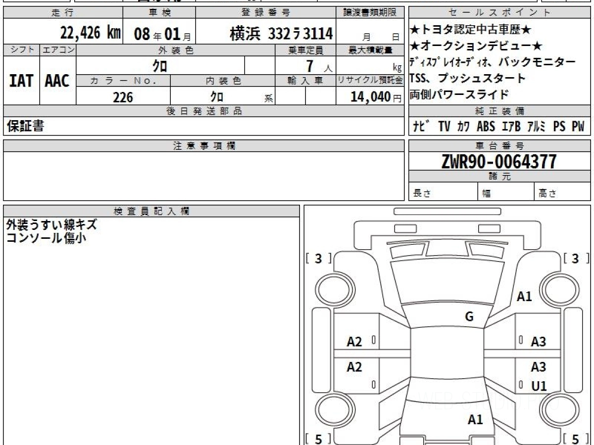Select the 両側パワースライド line
Image resolution: width=594 pixels, height=445 pixels.
[459, 94]
